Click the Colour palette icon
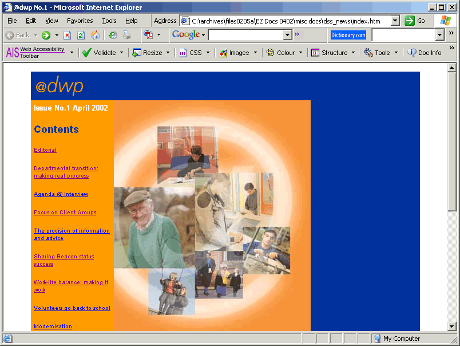 click(x=270, y=53)
